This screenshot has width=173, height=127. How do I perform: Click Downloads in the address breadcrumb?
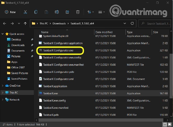(x=59, y=24)
